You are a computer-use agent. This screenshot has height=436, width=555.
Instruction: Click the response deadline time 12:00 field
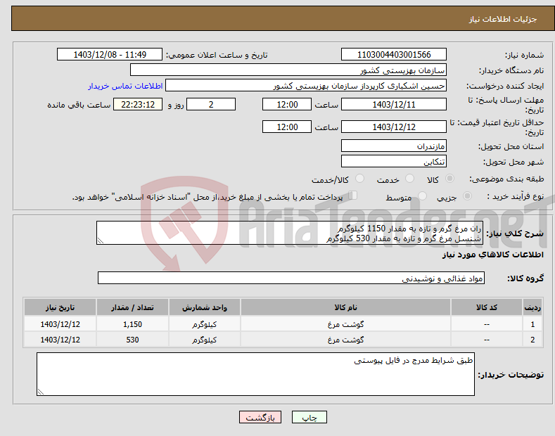pos(287,104)
